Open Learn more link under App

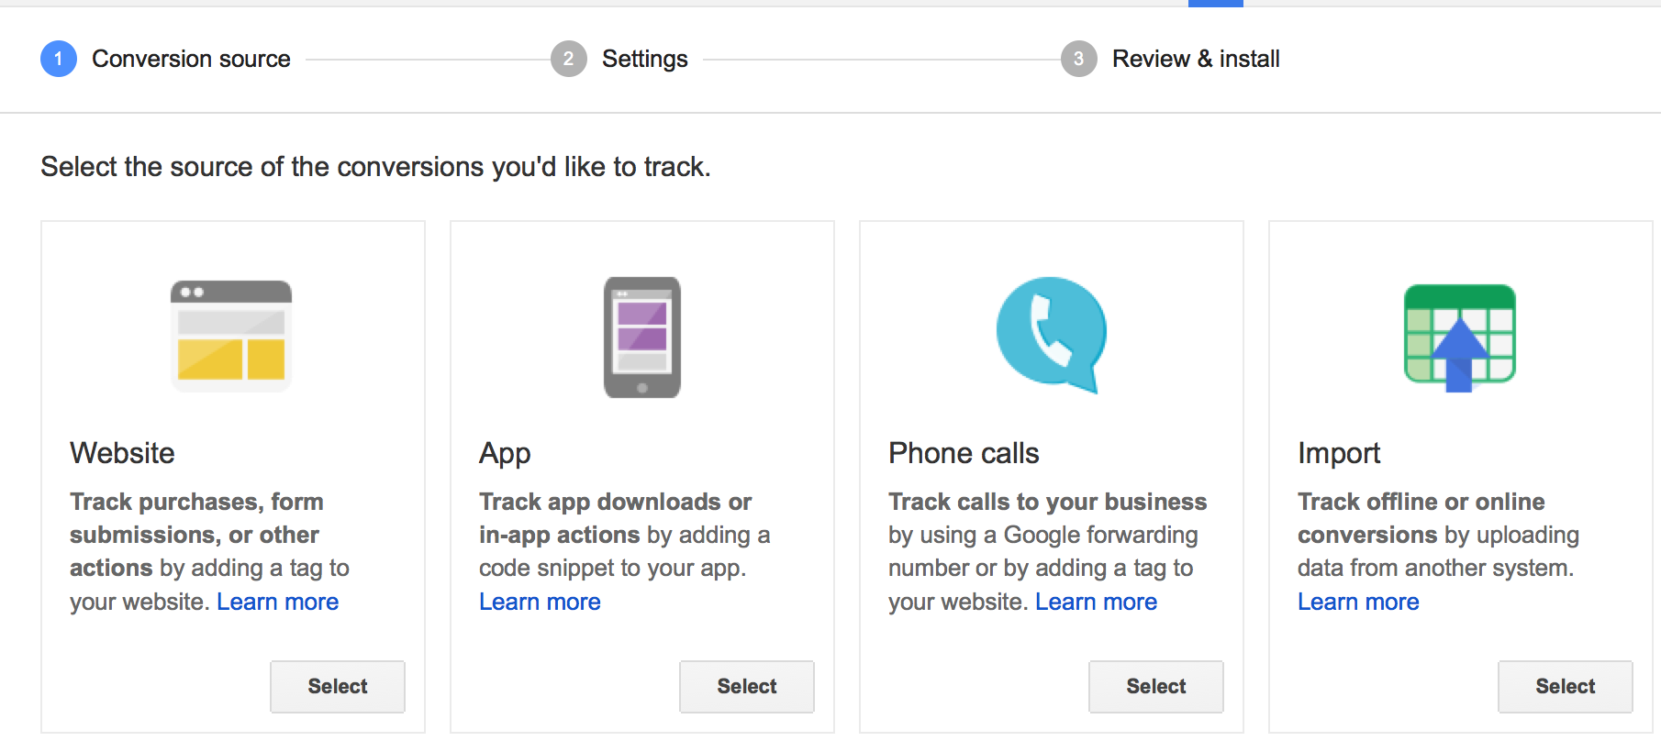tap(540, 602)
